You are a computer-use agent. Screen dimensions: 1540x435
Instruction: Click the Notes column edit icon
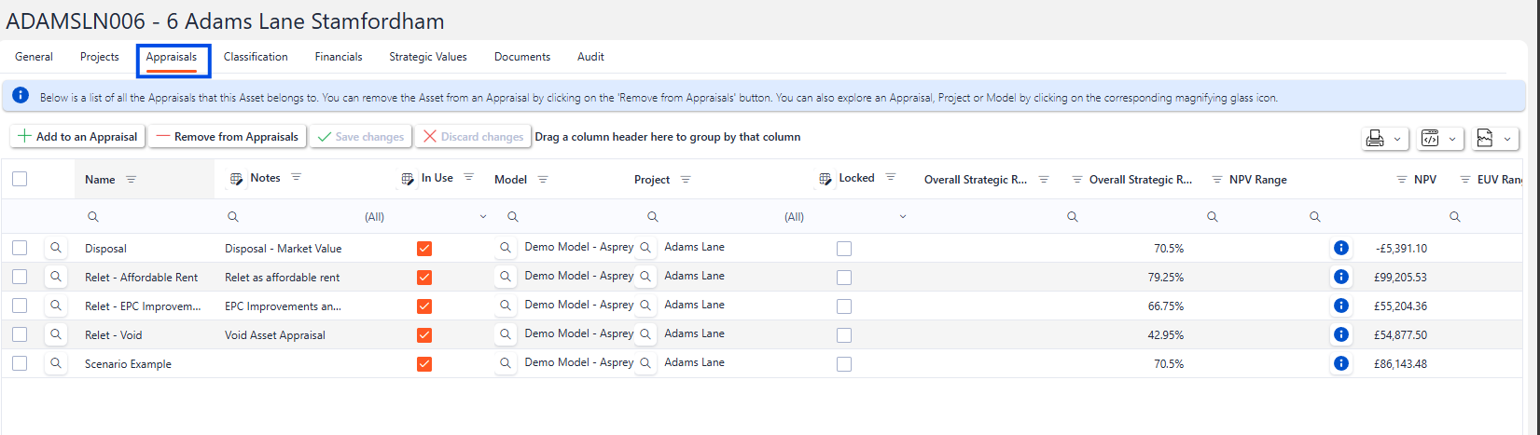pos(236,179)
